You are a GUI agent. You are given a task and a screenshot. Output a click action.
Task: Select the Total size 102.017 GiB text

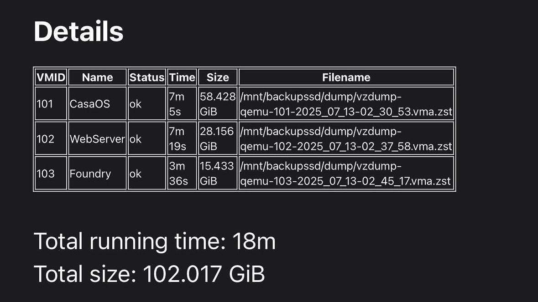pyautogui.click(x=149, y=274)
